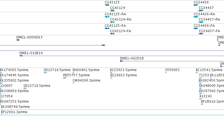Select the 3556953 EST marker

point(166,73)
